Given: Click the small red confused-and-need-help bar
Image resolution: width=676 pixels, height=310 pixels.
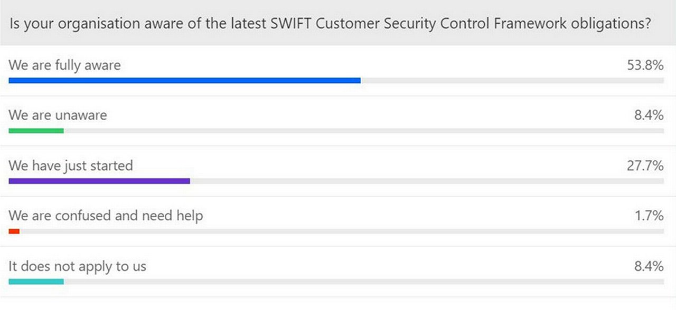Looking at the screenshot, I should pos(14,231).
